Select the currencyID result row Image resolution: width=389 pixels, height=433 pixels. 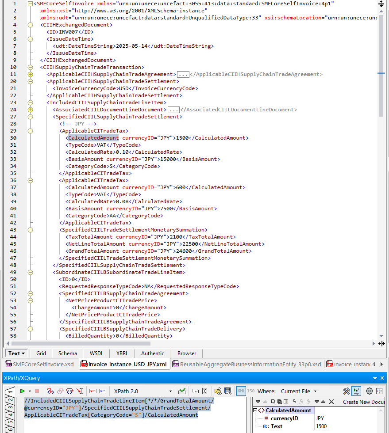(318, 418)
